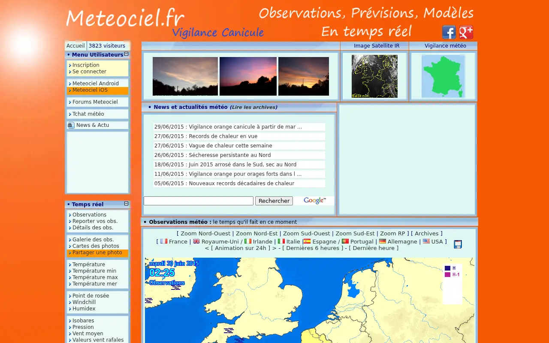Collapse the Temps réel panel
The image size is (549, 343).
(x=127, y=204)
